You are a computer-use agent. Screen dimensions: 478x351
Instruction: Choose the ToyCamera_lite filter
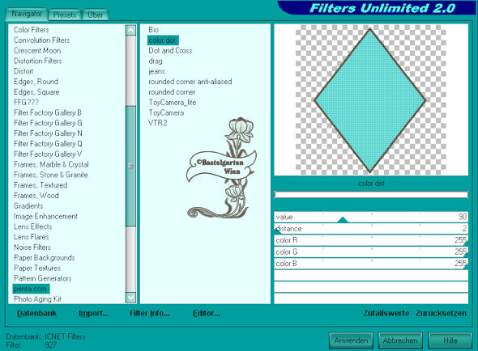click(173, 102)
